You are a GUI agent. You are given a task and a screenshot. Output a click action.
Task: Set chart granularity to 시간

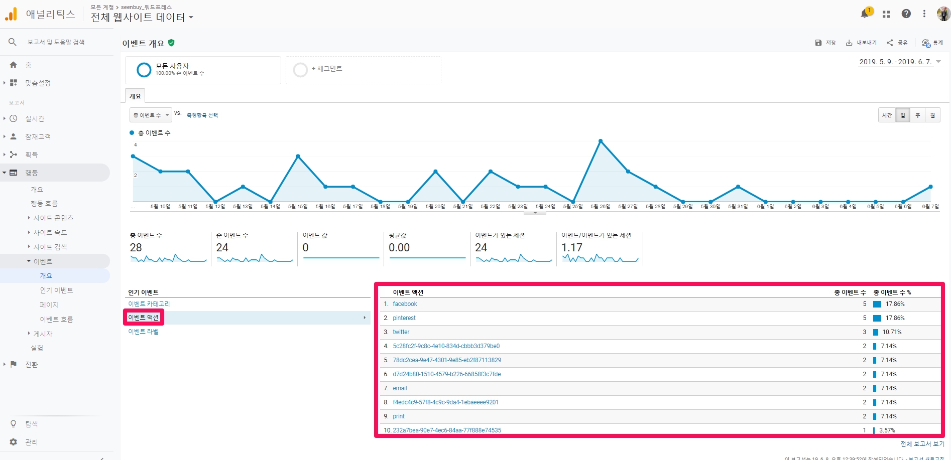[x=887, y=115]
